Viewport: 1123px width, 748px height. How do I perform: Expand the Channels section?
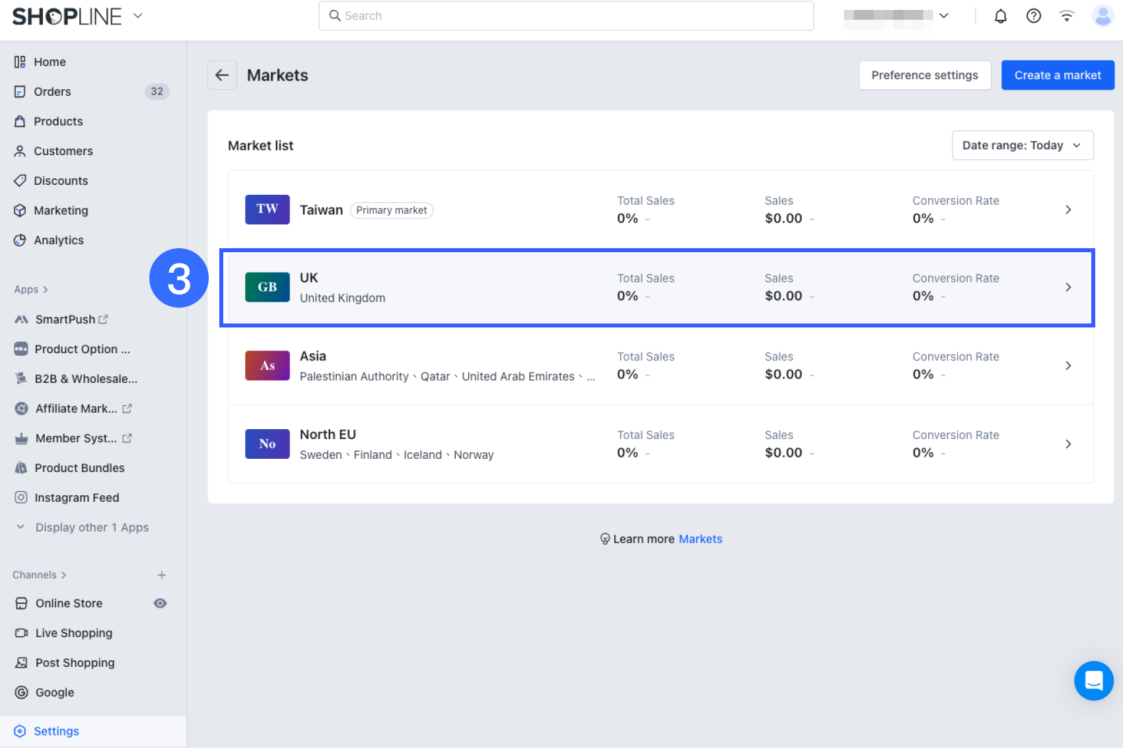click(40, 575)
